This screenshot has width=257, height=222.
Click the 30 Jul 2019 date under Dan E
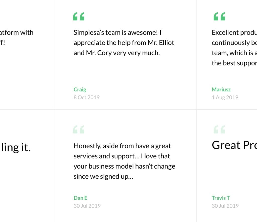(x=87, y=206)
